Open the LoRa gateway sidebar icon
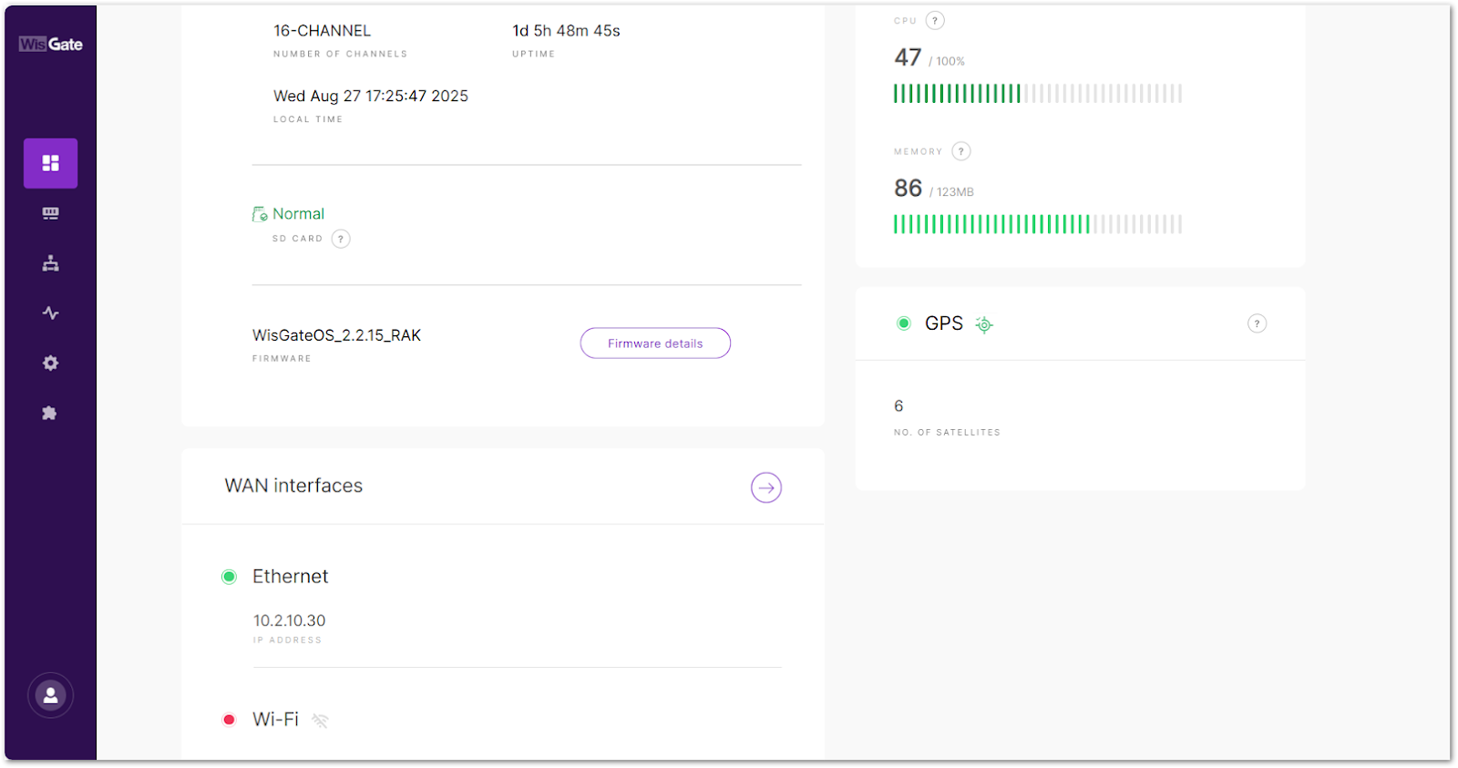The height and width of the screenshot is (768, 1458). point(51,213)
